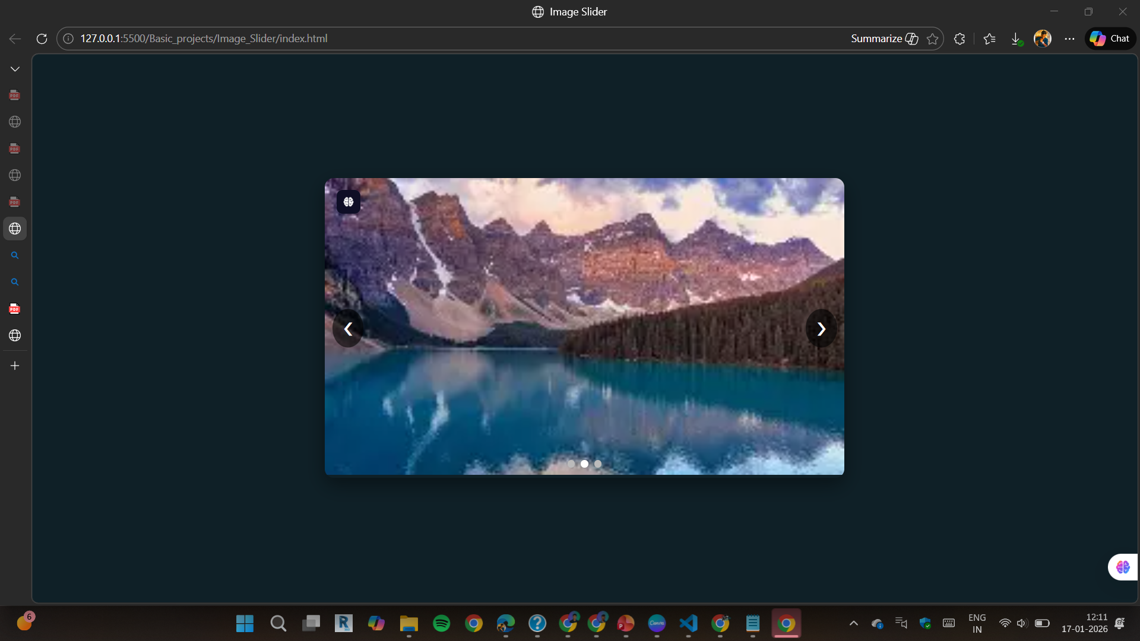Refresh the page with reload icon
The image size is (1140, 641).
point(42,39)
